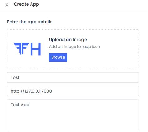Click the blank right end of name field
Screen dimensions: 148x132
tap(125, 77)
